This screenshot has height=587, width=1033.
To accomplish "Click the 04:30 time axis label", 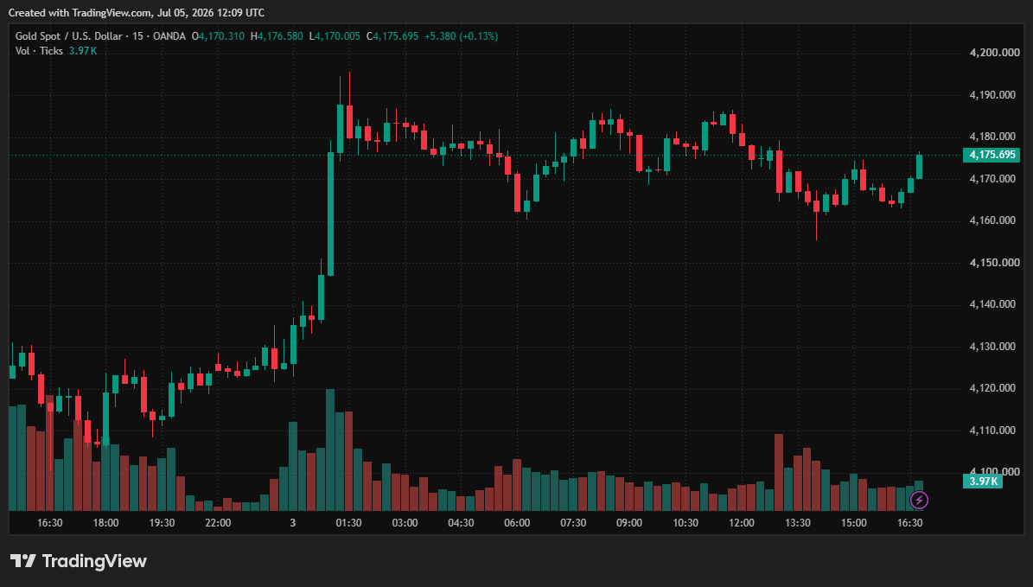I will [x=461, y=523].
